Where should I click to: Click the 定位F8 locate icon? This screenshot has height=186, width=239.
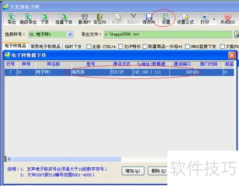point(100,19)
